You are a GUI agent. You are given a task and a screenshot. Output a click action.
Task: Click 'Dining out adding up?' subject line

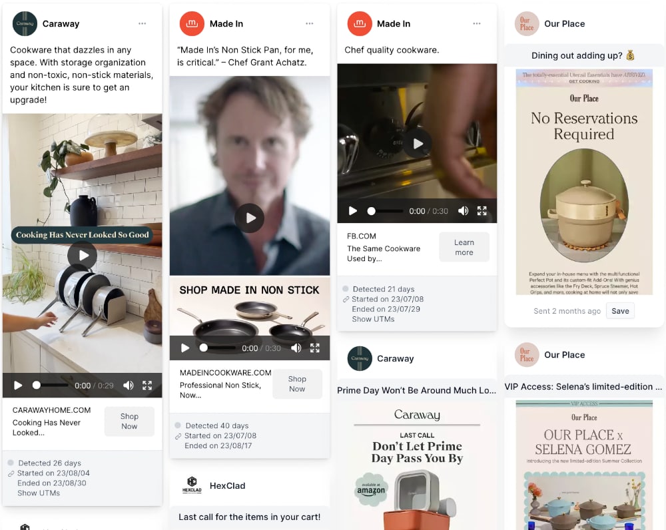(x=582, y=56)
